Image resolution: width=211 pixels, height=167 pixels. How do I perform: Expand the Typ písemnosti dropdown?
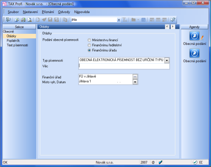167,60
